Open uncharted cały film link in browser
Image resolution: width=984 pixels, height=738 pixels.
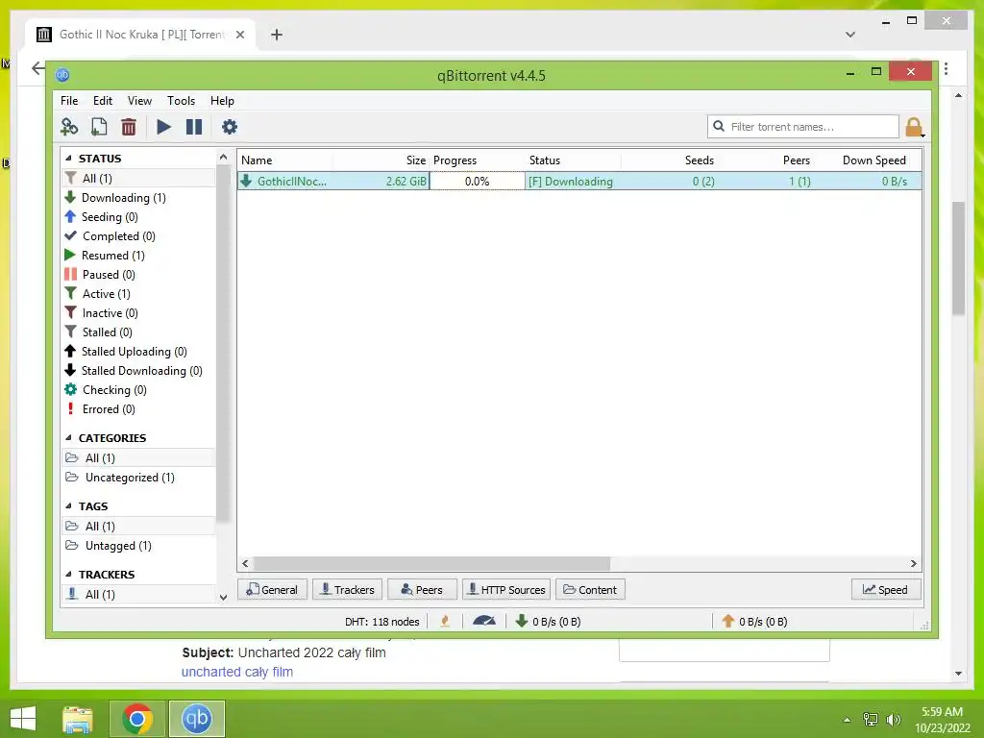[x=237, y=672]
